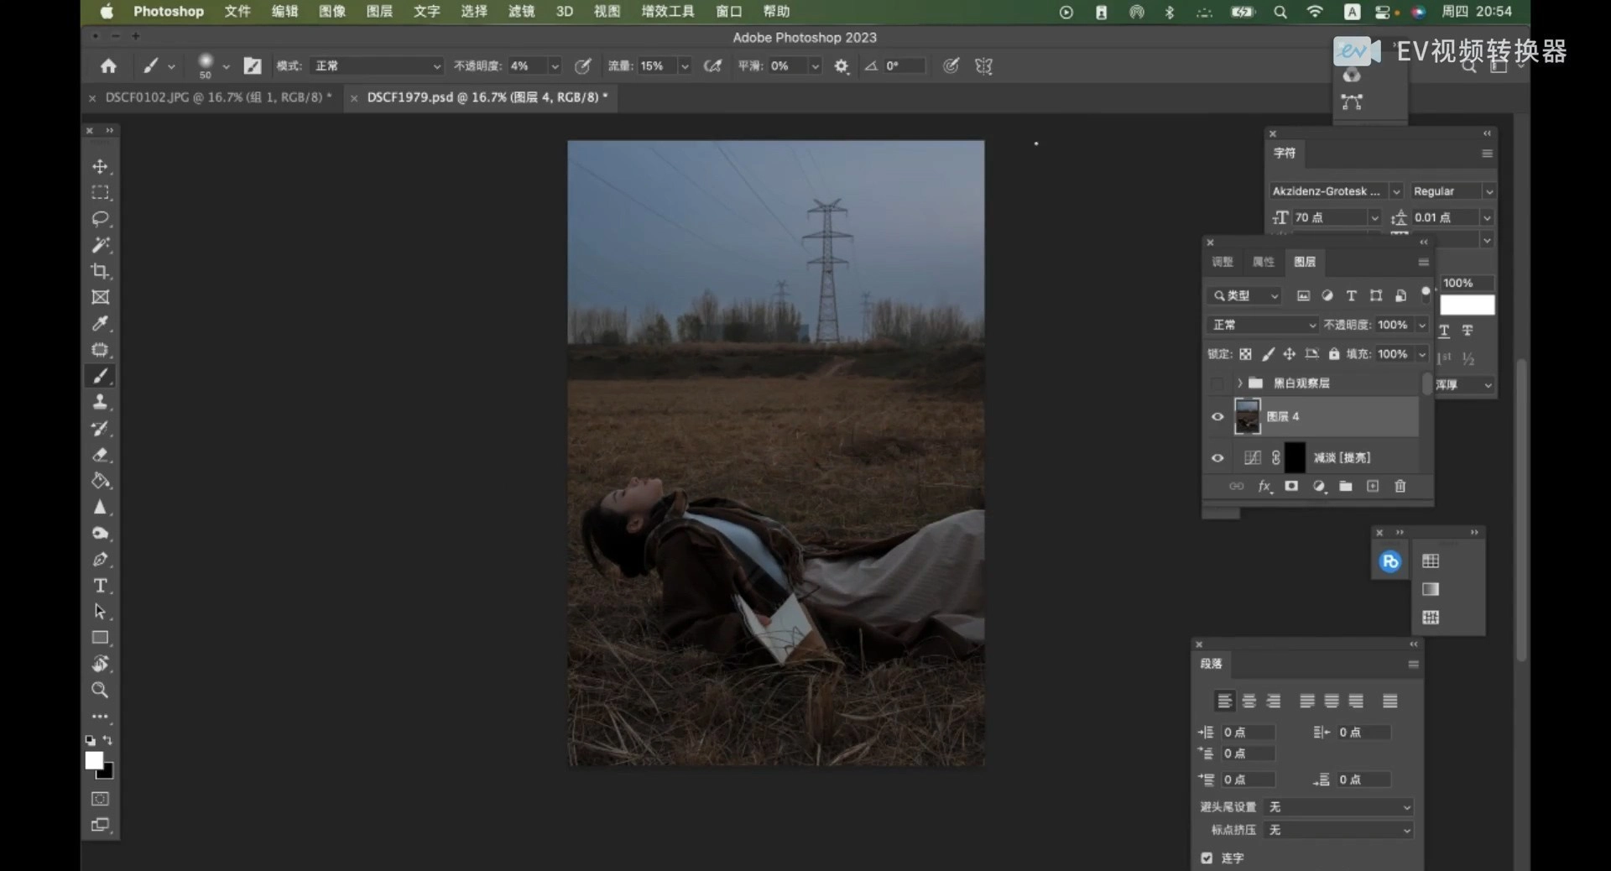The height and width of the screenshot is (871, 1611).
Task: Select the Lasso tool
Action: (100, 218)
